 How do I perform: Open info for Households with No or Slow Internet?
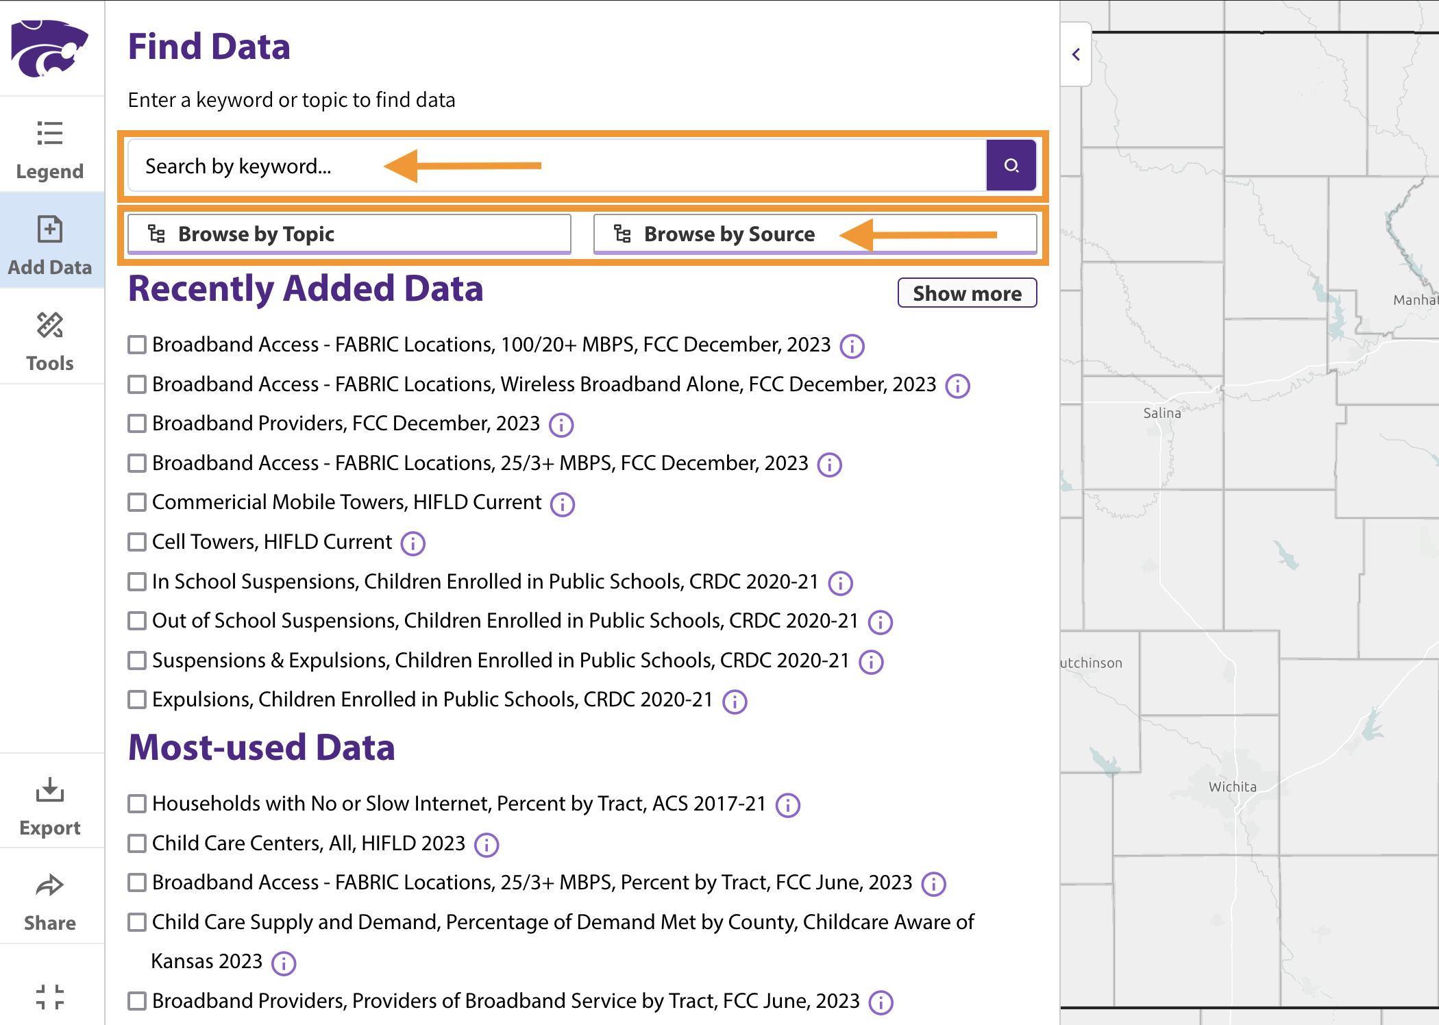click(x=787, y=805)
